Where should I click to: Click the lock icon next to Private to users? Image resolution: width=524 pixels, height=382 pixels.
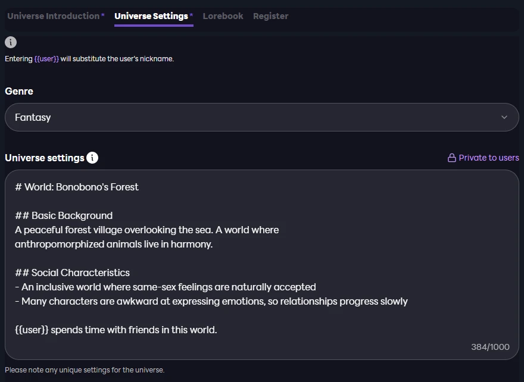pos(452,158)
